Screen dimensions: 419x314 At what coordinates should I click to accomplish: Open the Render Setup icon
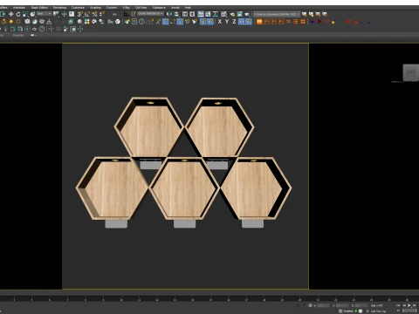232,14
